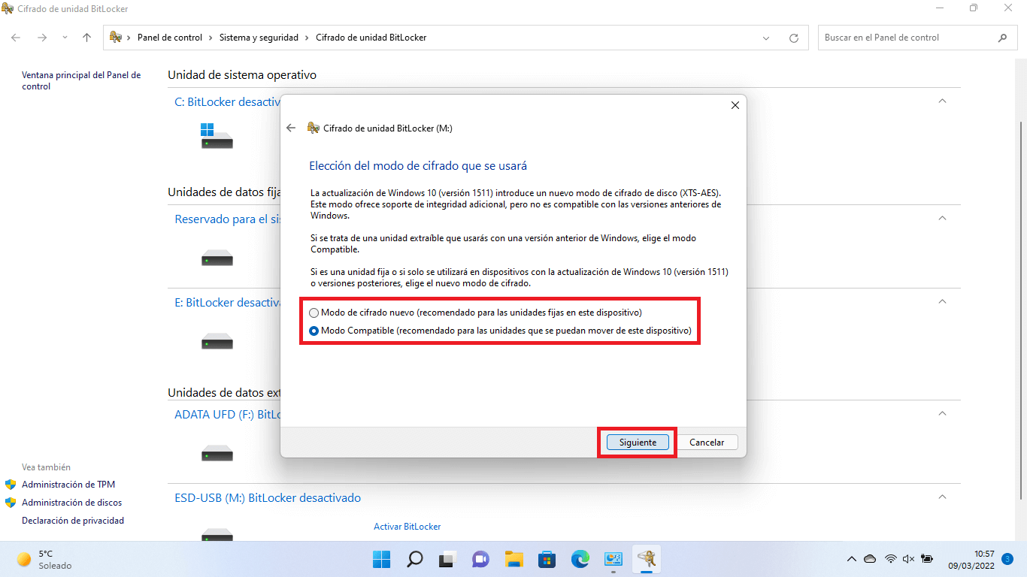Go back in BitLocker wizard dialog
Viewport: 1027px width, 577px height.
coord(291,128)
